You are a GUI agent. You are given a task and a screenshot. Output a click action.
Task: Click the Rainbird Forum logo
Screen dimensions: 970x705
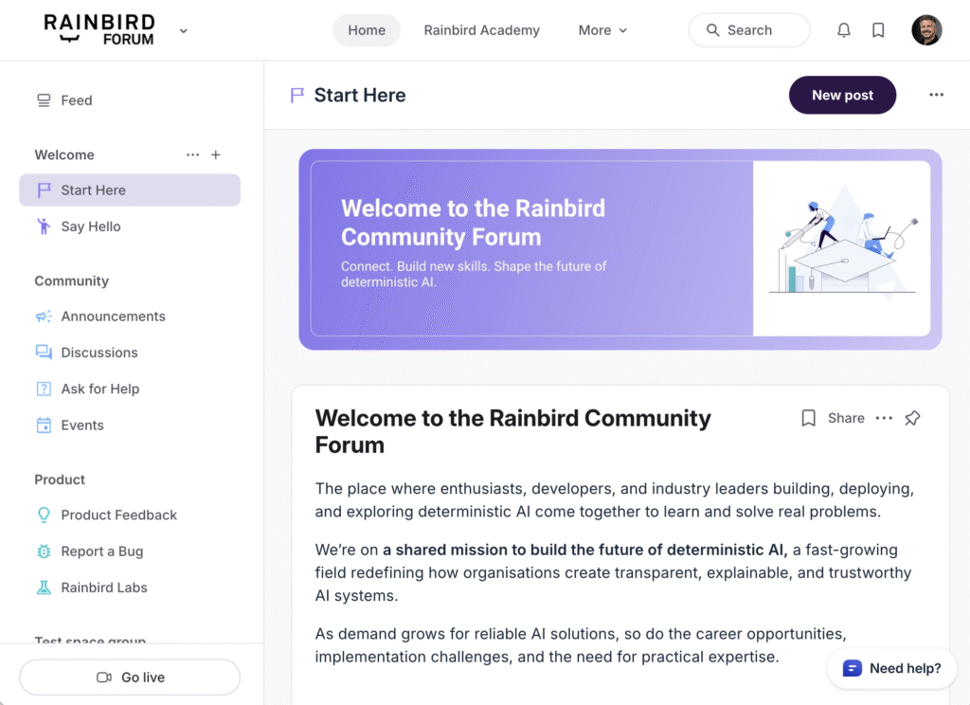coord(99,29)
